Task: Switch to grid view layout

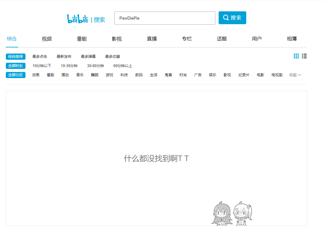Action: coord(296,56)
